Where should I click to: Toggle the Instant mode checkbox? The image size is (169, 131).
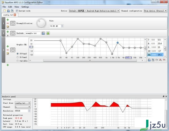pyautogui.click(x=17, y=11)
